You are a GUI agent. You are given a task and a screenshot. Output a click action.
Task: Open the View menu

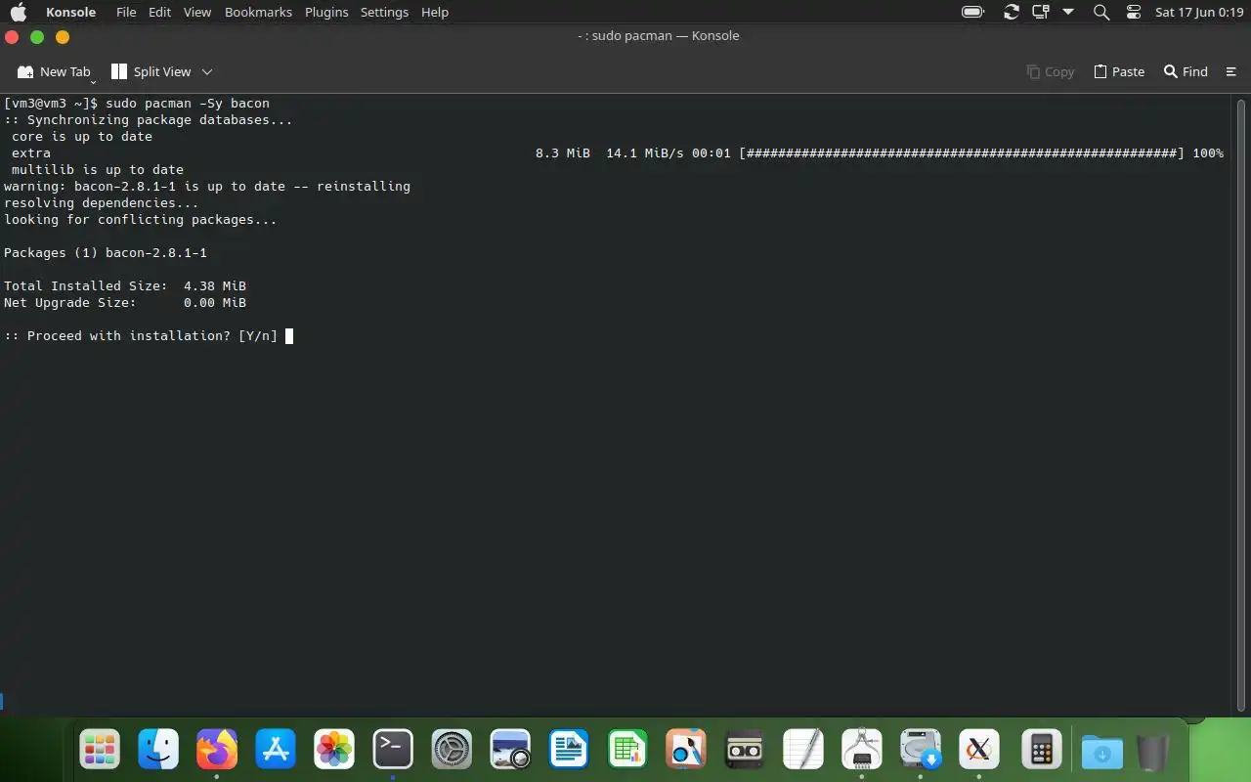point(196,12)
